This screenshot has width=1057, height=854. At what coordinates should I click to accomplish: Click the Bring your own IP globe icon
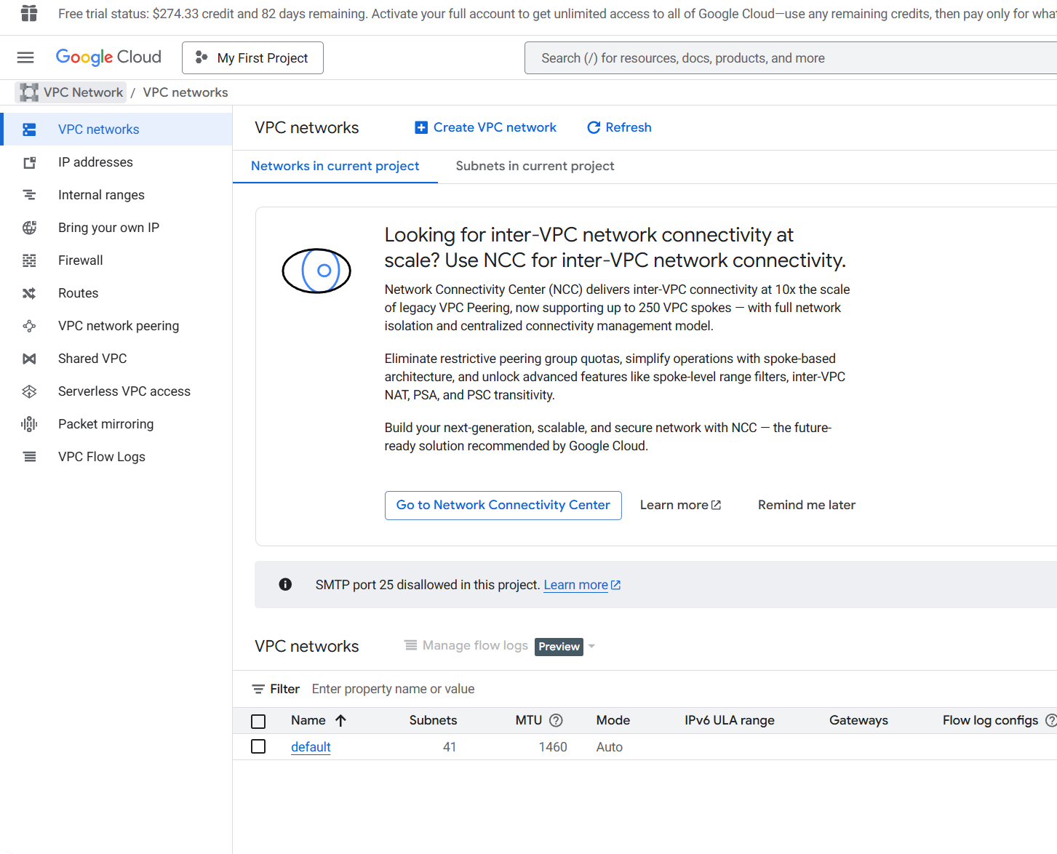tap(29, 228)
